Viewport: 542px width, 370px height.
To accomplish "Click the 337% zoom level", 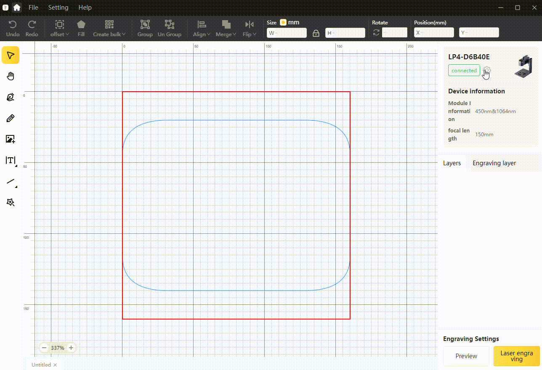I will tap(58, 348).
